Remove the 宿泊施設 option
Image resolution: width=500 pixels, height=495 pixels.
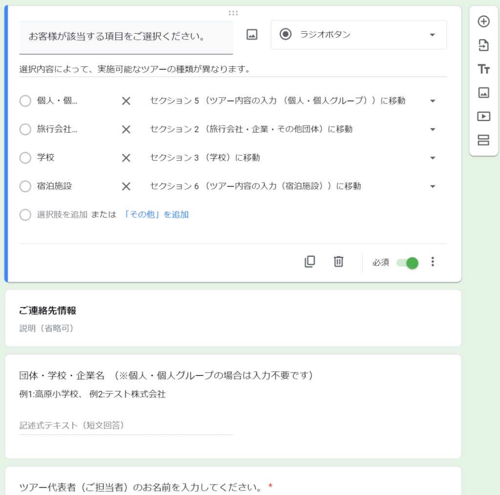[126, 186]
